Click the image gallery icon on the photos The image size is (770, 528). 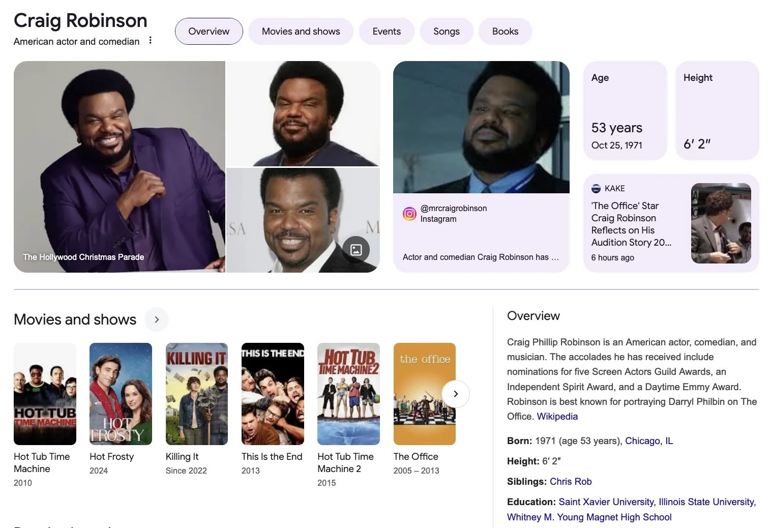tap(356, 249)
